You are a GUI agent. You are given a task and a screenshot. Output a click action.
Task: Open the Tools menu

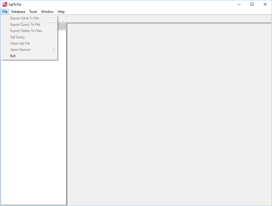coord(33,12)
